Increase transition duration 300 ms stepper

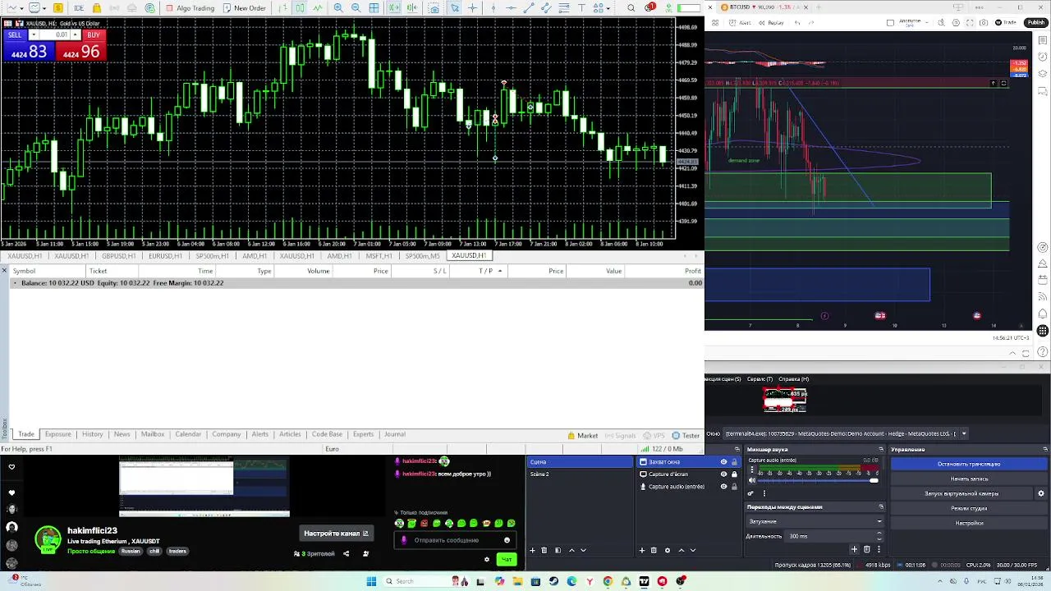[879, 533]
